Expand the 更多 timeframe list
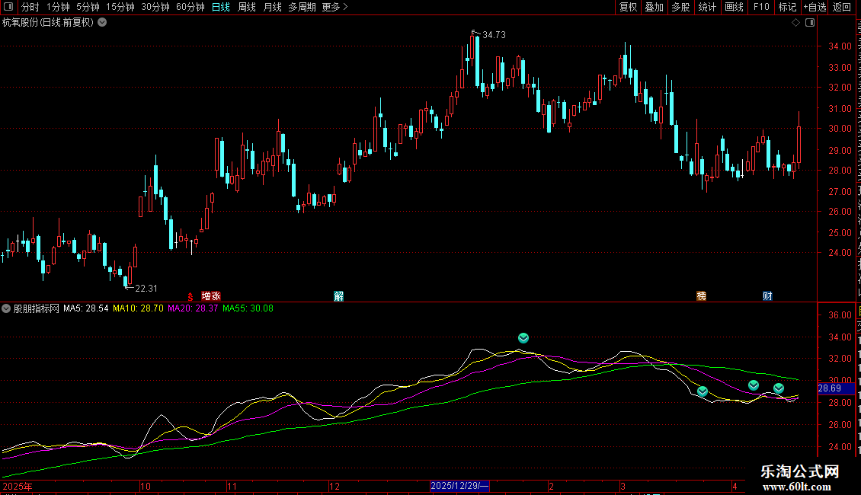The height and width of the screenshot is (495, 861). pos(335,7)
